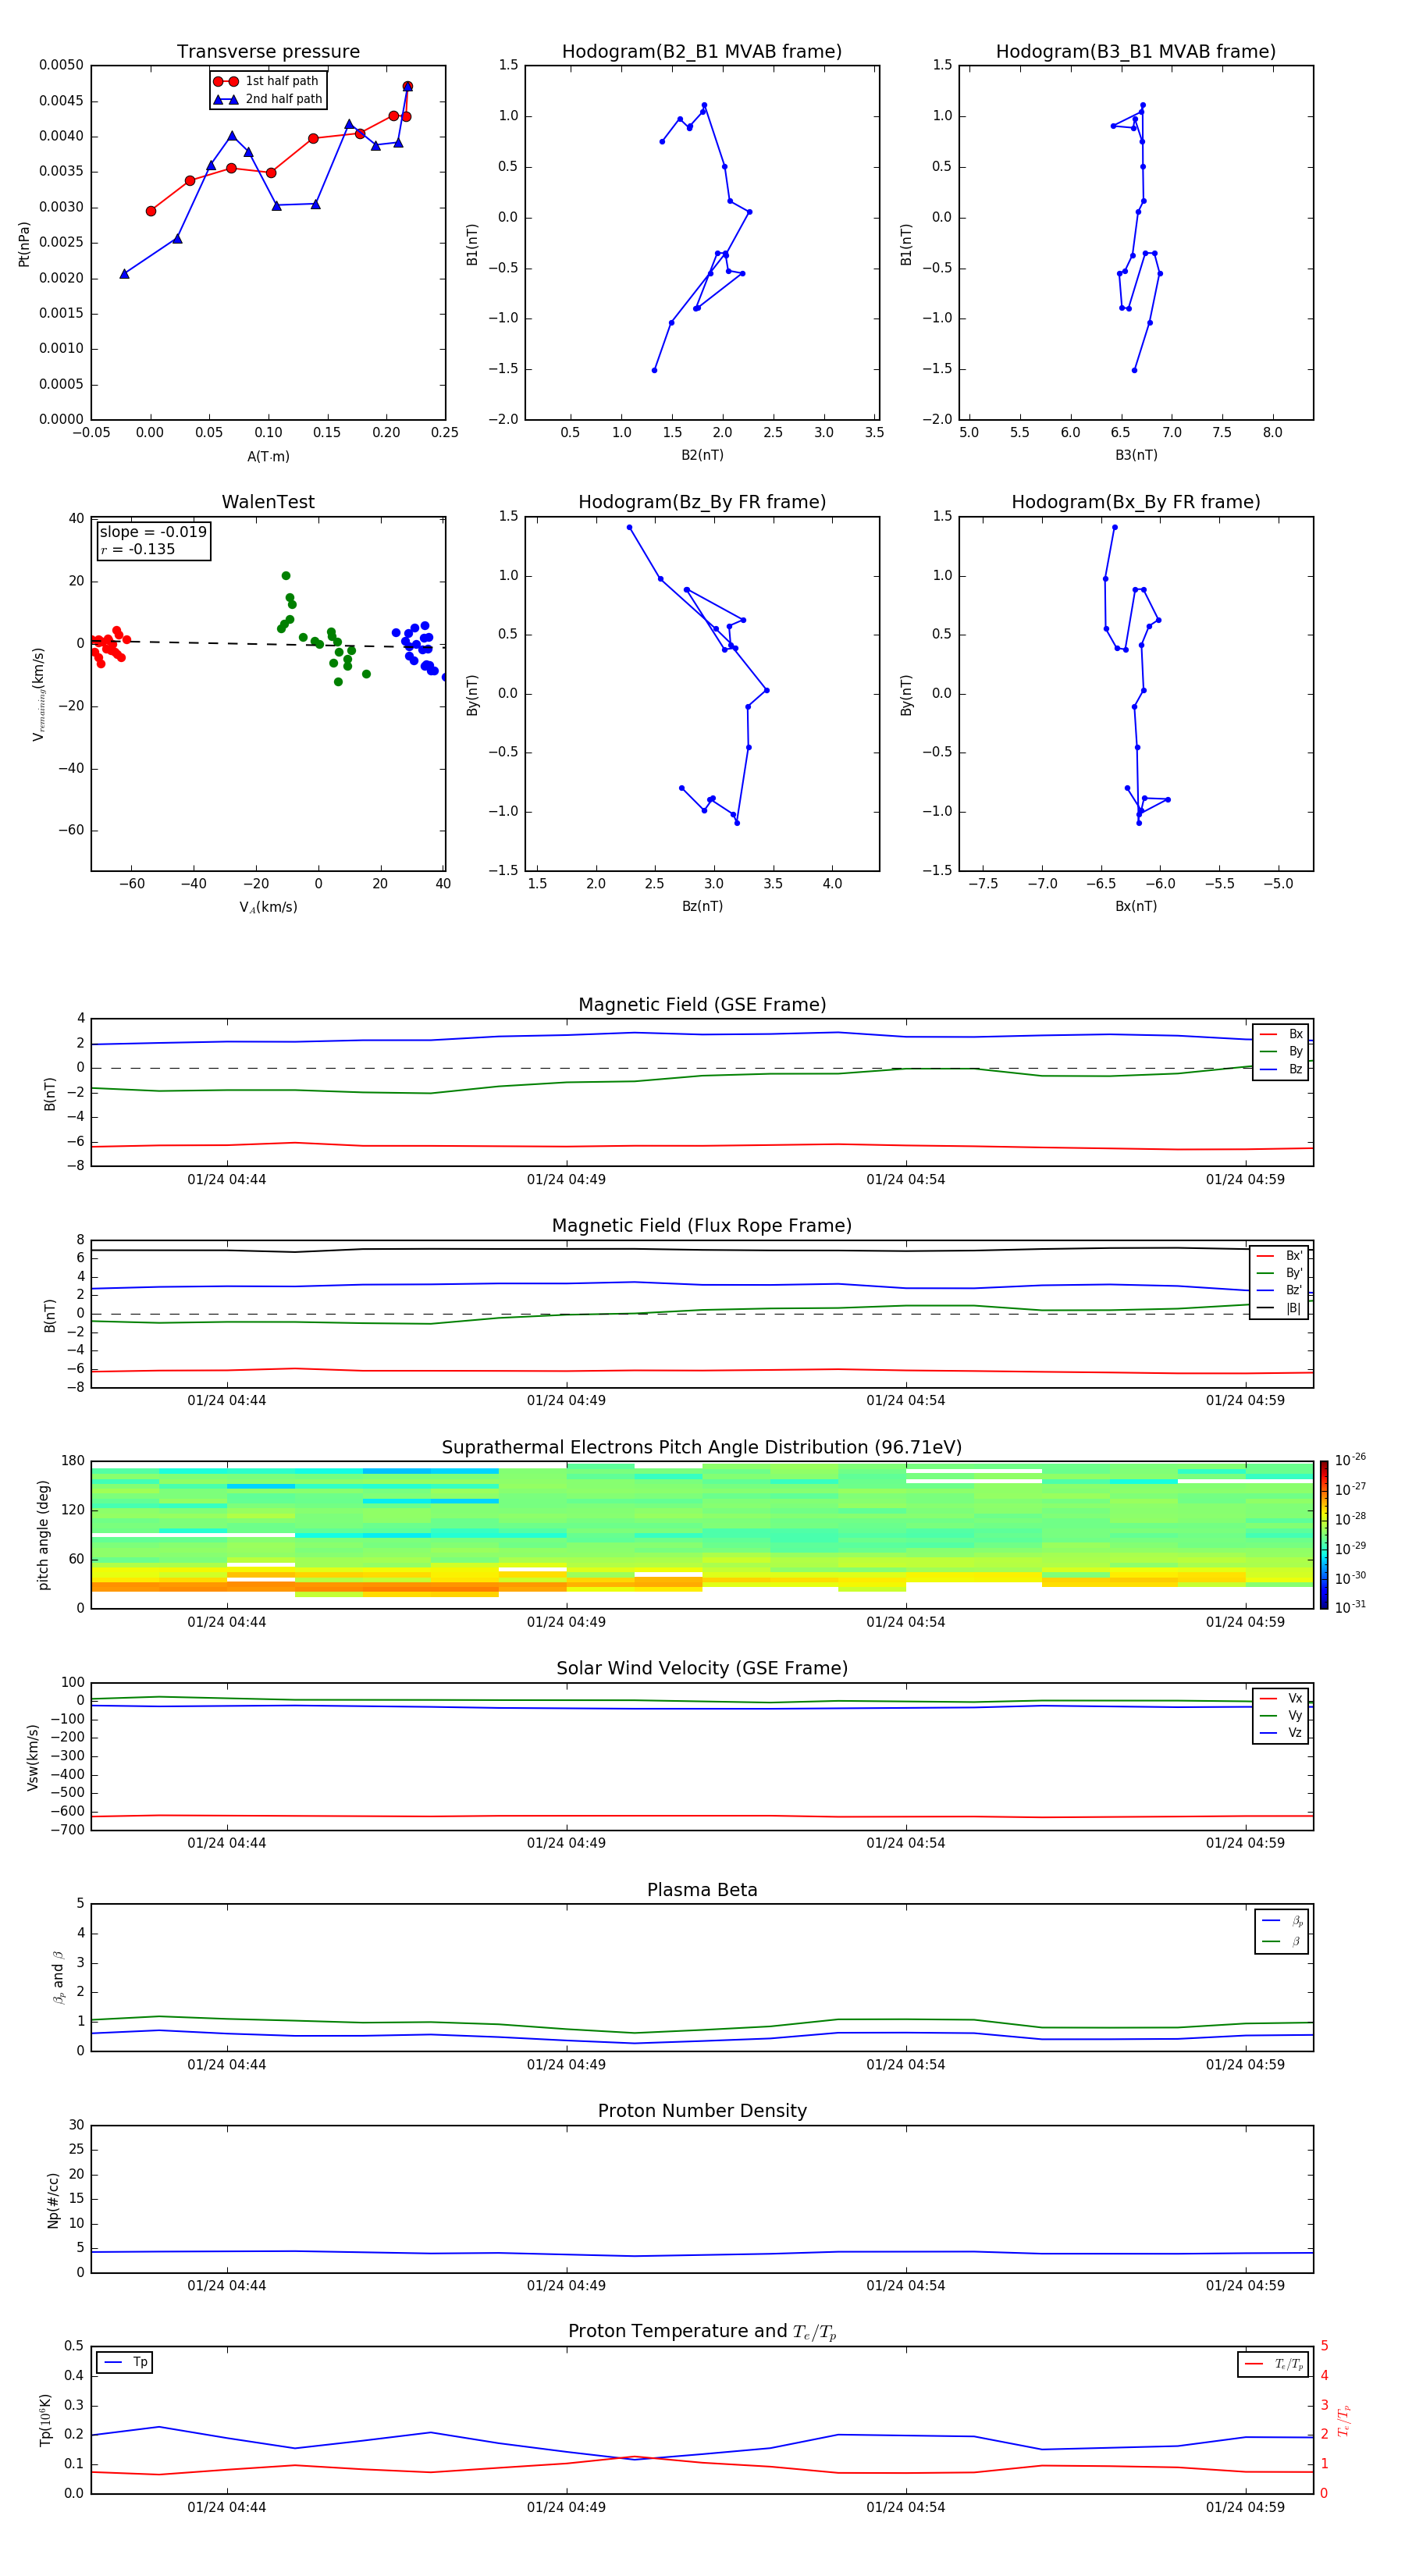Screen dimensions: 1405x2576
Task: Click the '2nd half path' legend entry
Action: (x=267, y=99)
